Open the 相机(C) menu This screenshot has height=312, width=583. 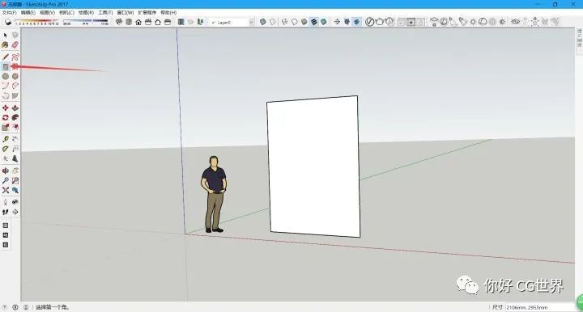pyautogui.click(x=66, y=13)
